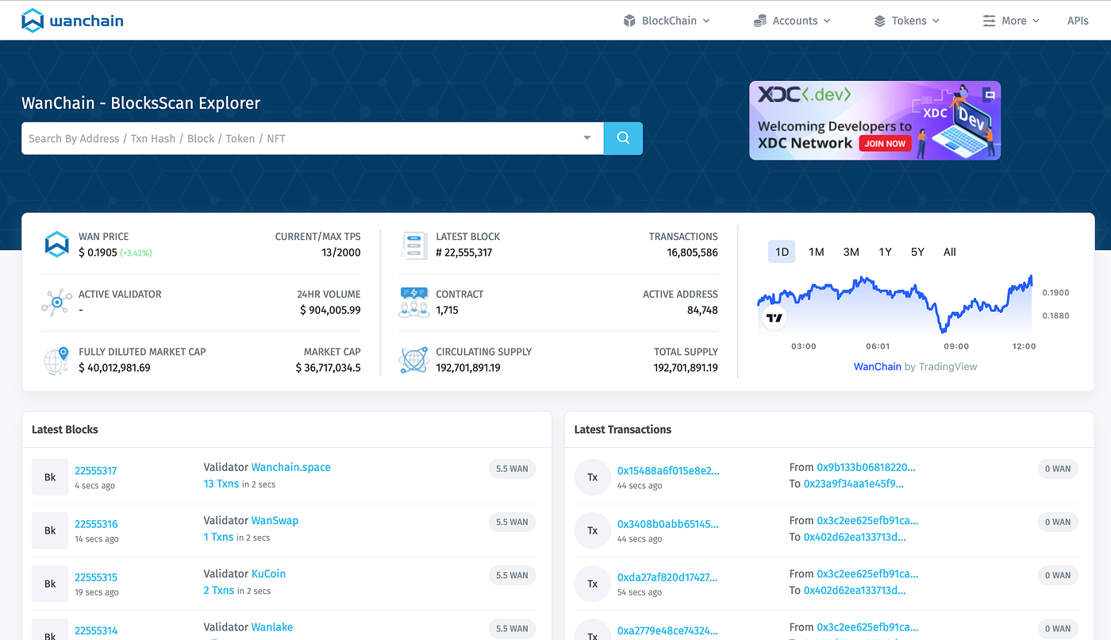The image size is (1111, 640).
Task: Select the 5Y chart range
Action: [x=917, y=252]
